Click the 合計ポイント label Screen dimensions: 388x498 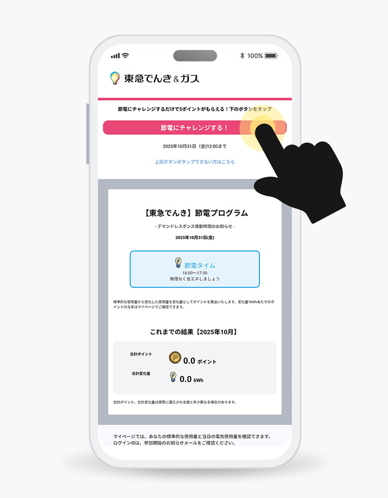[x=141, y=354]
